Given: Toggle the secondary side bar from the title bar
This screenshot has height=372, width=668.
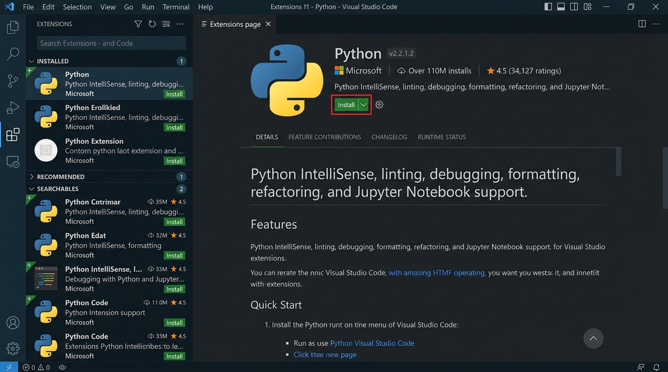Looking at the screenshot, I should pos(574,7).
